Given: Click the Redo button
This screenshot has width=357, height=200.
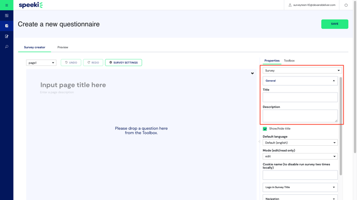Looking at the screenshot, I should [93, 63].
